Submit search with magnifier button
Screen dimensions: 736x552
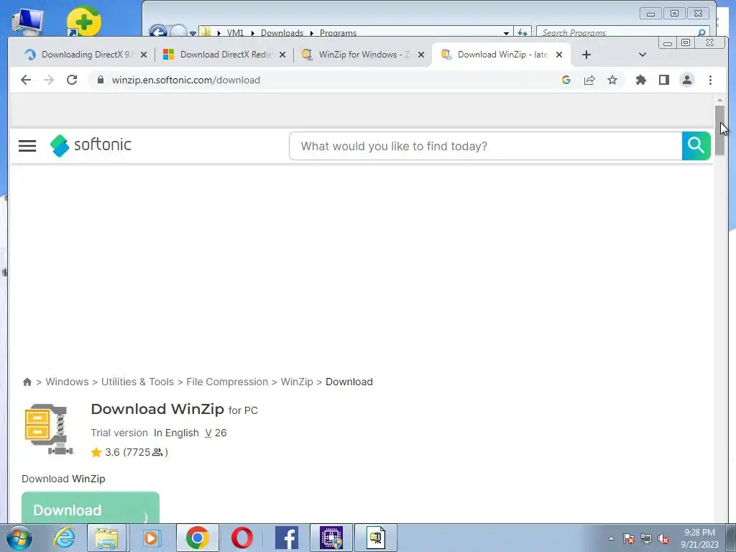pos(696,146)
